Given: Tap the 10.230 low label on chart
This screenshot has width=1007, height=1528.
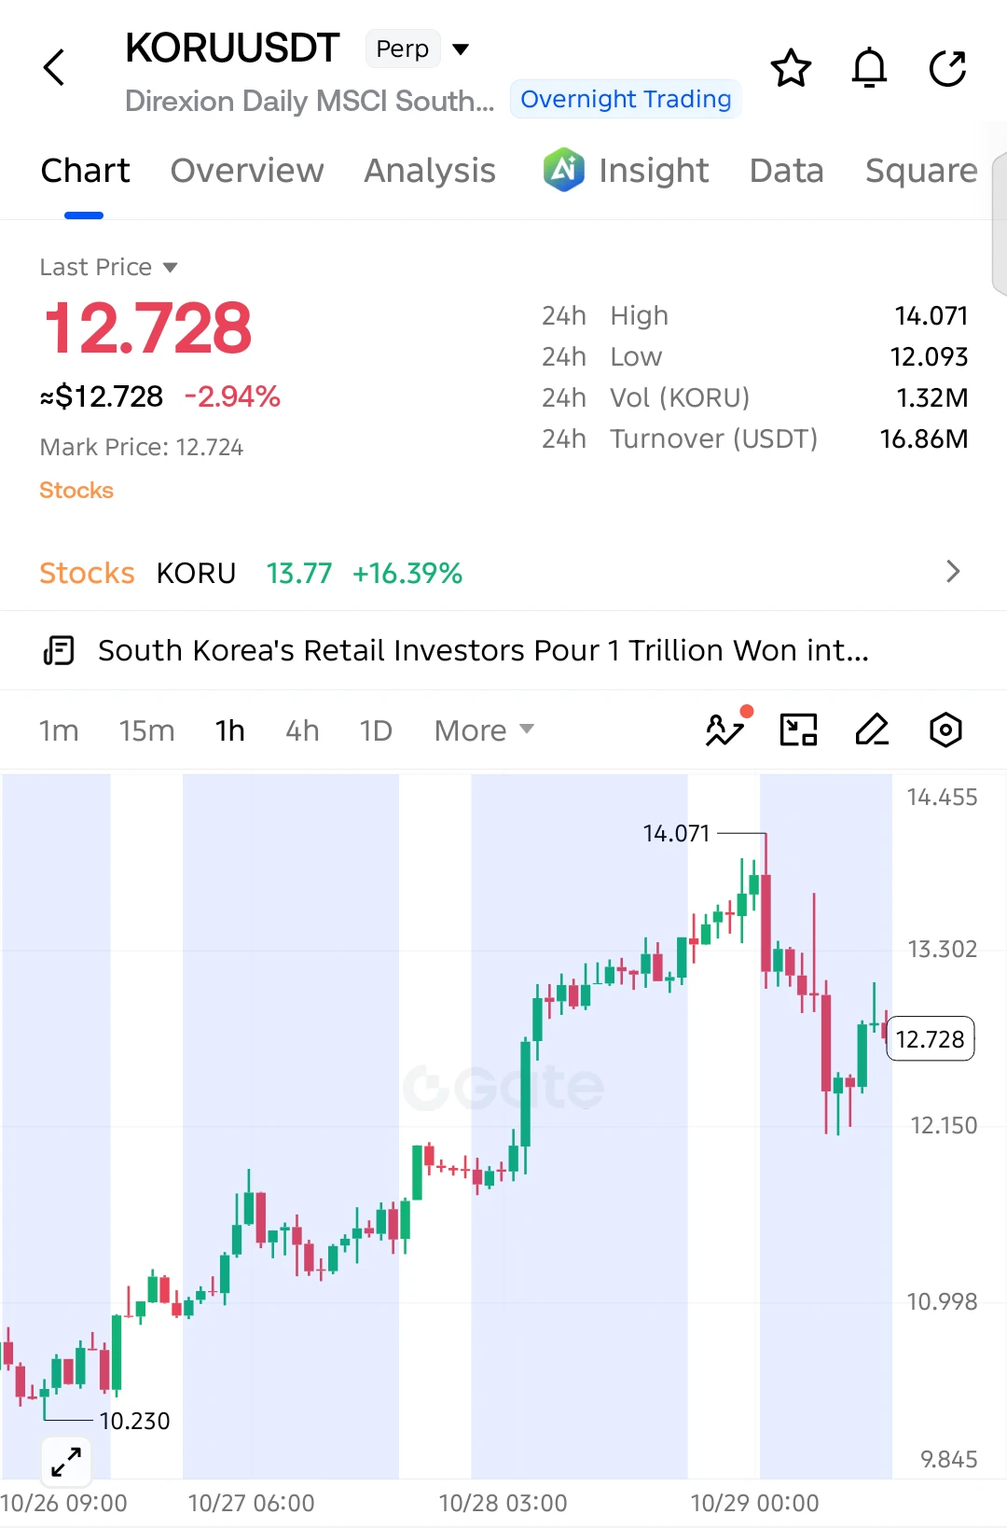Looking at the screenshot, I should click(x=134, y=1421).
